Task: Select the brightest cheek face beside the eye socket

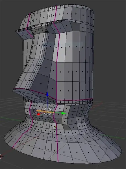Action: click(x=60, y=47)
